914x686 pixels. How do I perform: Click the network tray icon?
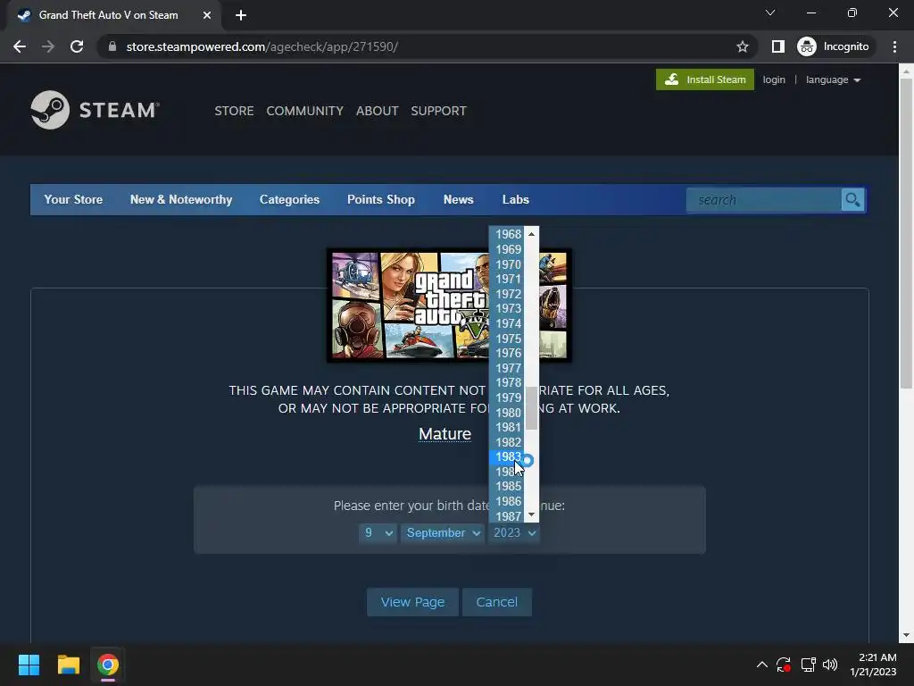click(x=808, y=665)
